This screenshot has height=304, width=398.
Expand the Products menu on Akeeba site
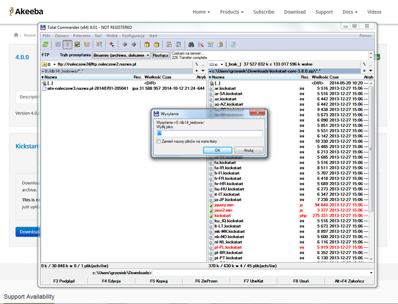pyautogui.click(x=231, y=12)
